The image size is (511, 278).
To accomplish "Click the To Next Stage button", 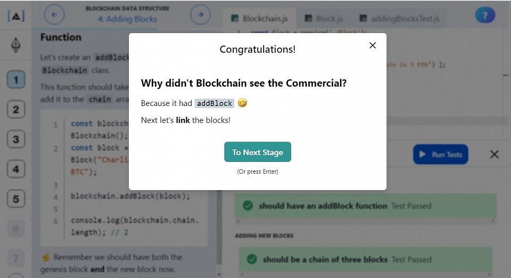I will click(x=258, y=152).
